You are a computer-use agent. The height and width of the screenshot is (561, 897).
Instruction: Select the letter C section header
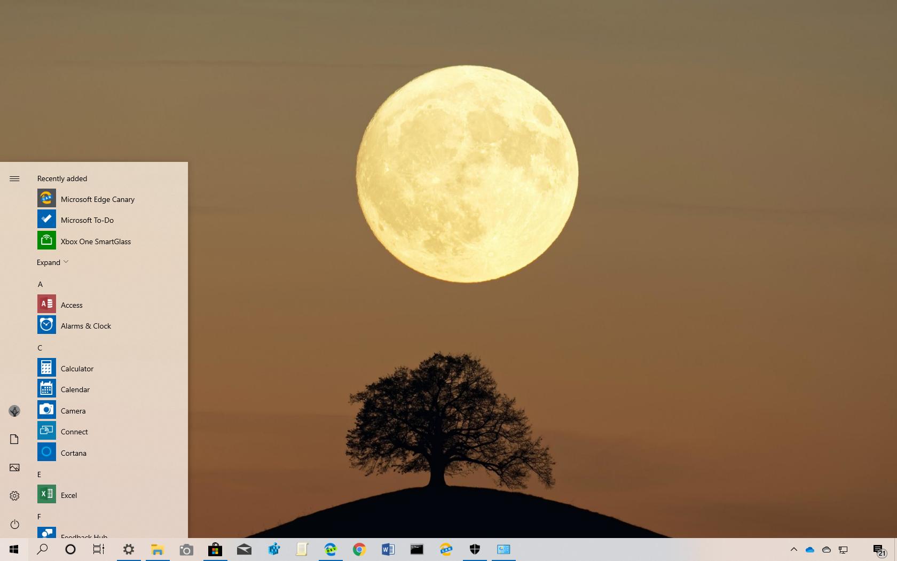pyautogui.click(x=40, y=348)
